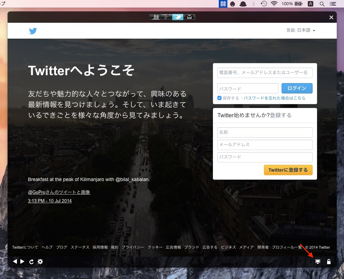Go forward with the right arrow
The height and width of the screenshot is (279, 344).
coord(22,261)
